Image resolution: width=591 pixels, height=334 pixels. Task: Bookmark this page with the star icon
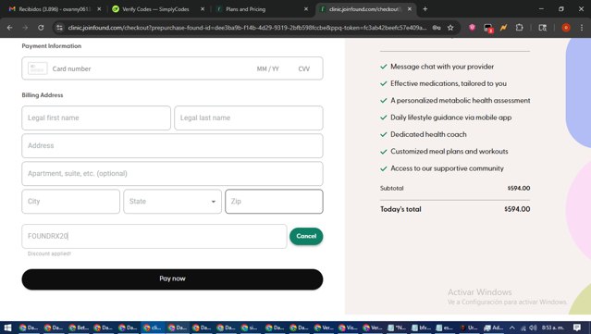(450, 28)
